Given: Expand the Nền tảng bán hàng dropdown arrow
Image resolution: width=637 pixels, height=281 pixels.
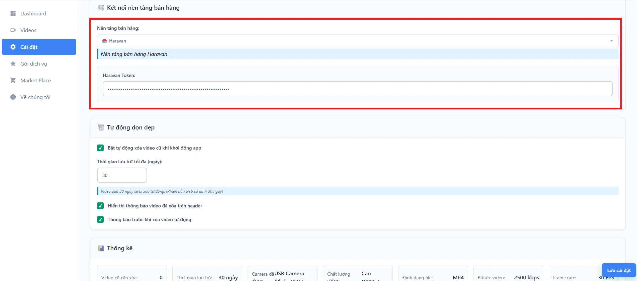Looking at the screenshot, I should [611, 41].
